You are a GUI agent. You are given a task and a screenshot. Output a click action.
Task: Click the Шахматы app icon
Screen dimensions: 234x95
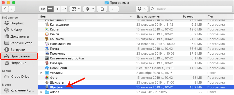(x=47, y=82)
